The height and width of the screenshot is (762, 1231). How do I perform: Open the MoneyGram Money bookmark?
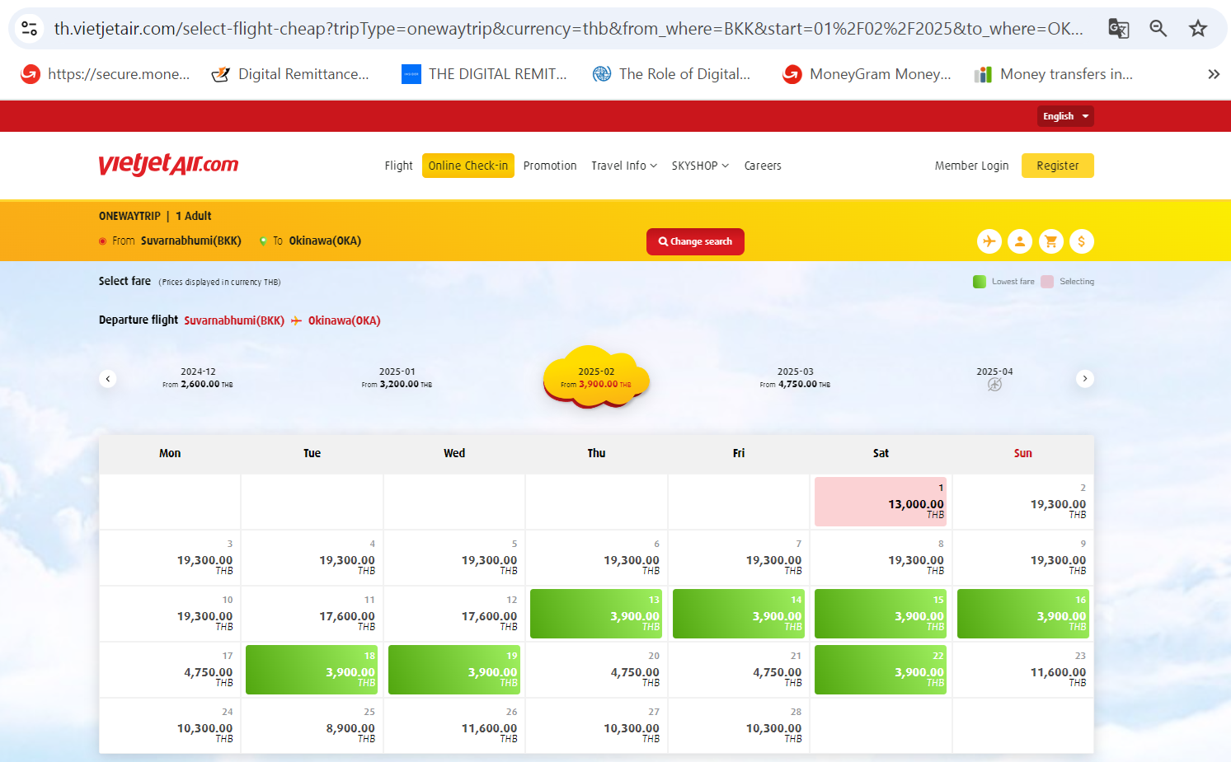(x=867, y=74)
